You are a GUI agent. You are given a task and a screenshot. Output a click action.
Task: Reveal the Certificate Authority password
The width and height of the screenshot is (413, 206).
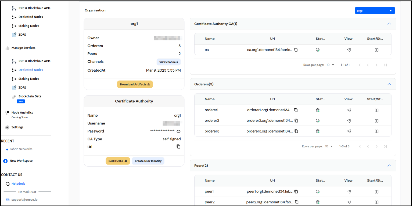178,131
